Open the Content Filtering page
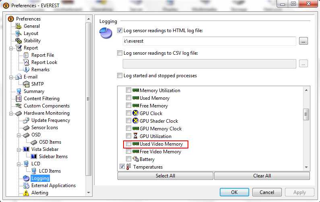This screenshot has width=320, height=202. coord(41,99)
